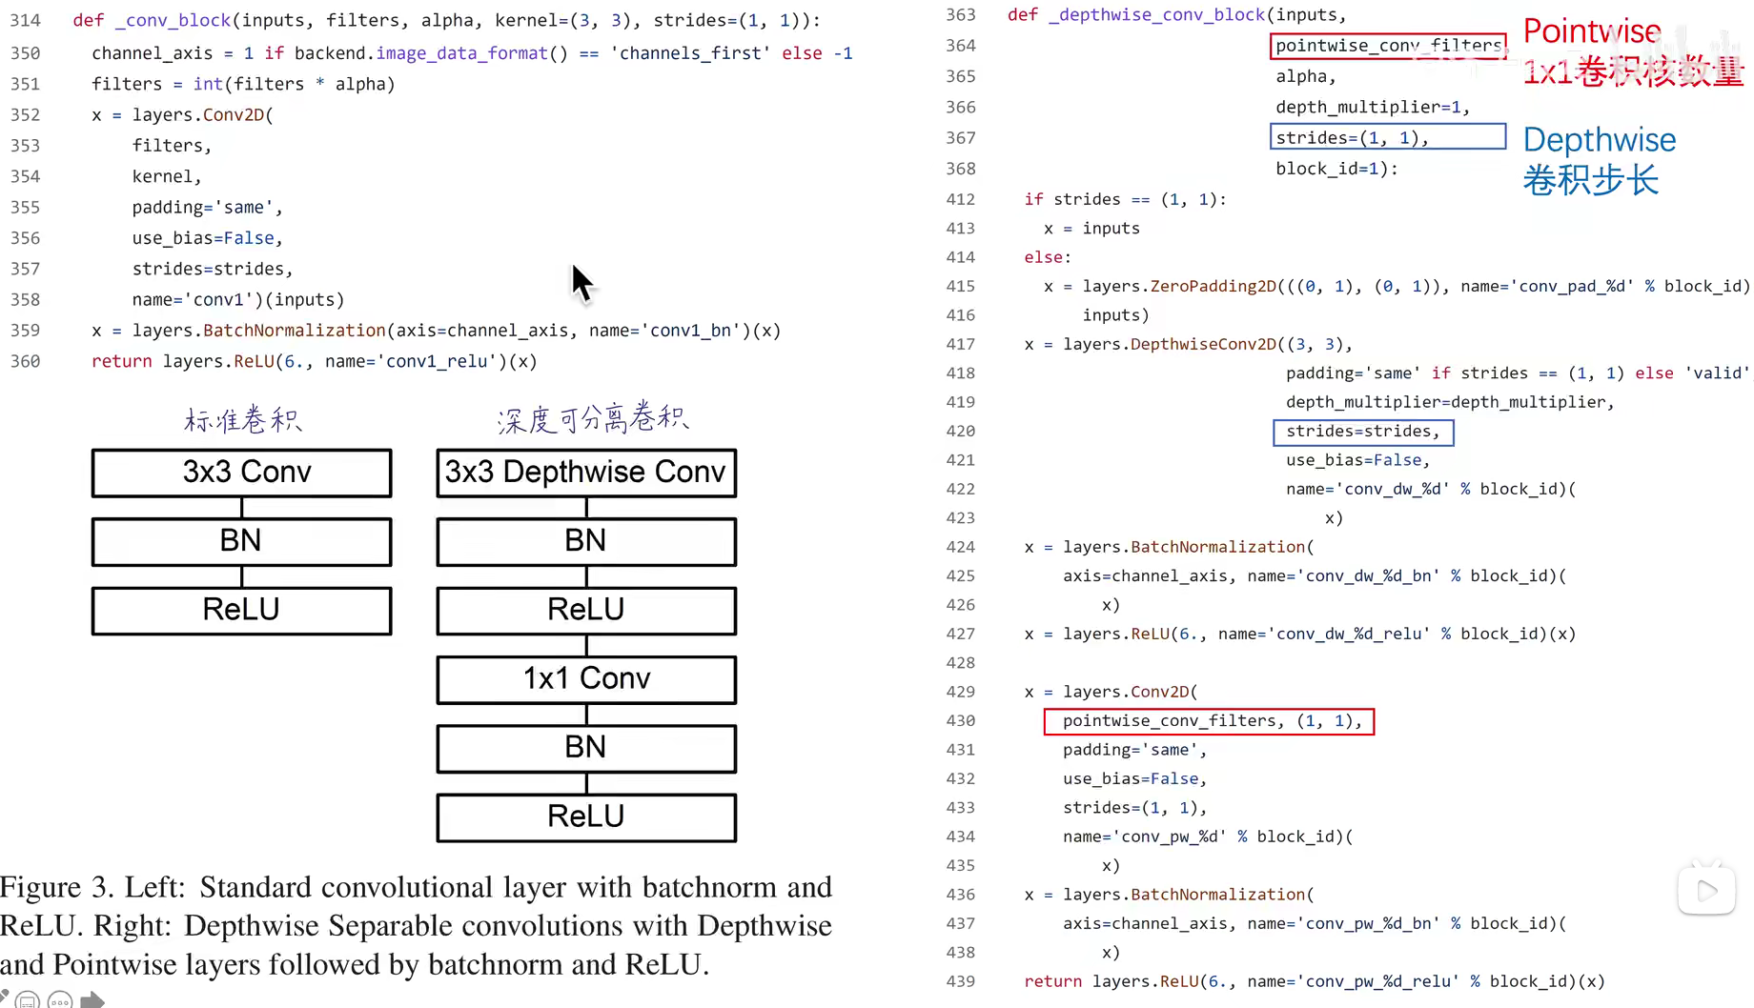
Task: Click 'filters = int(filters * alpha)' code line
Action: 243,84
